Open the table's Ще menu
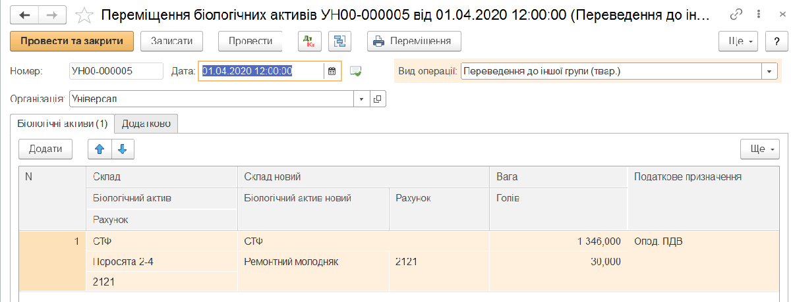Image resolution: width=791 pixels, height=302 pixels. point(761,149)
